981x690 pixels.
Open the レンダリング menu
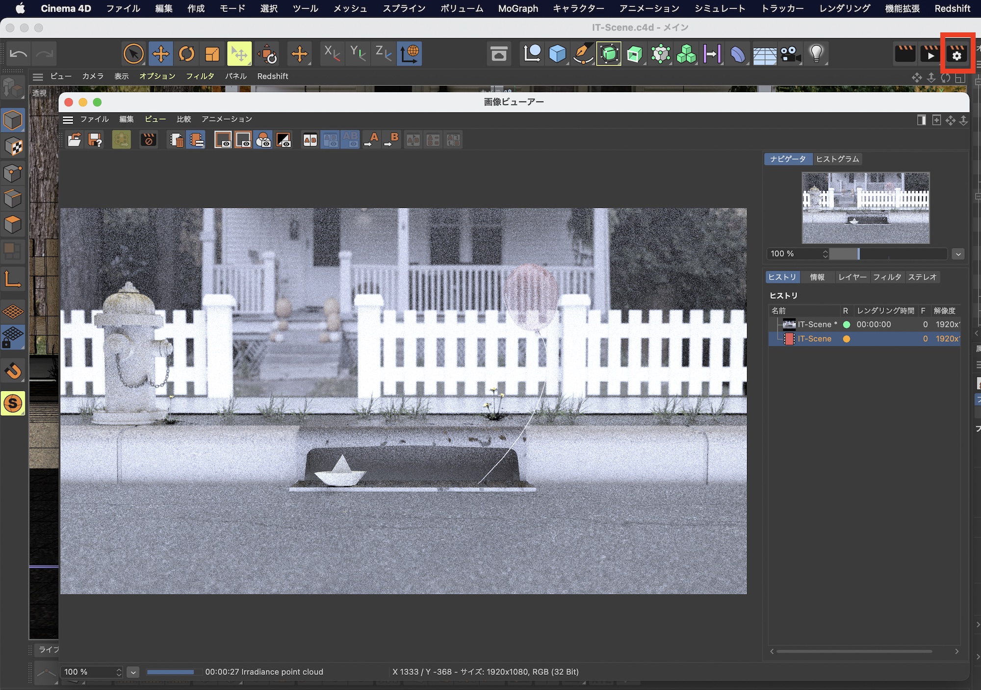844,8
